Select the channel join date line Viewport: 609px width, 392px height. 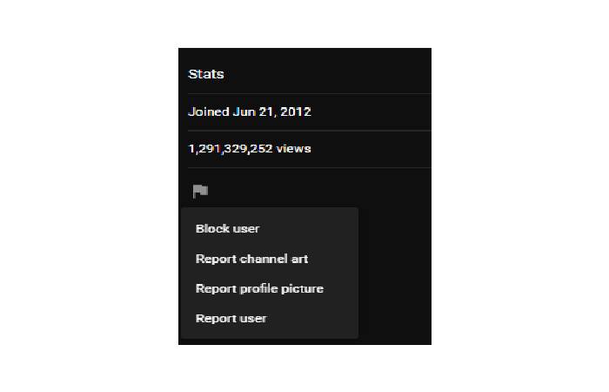click(250, 112)
